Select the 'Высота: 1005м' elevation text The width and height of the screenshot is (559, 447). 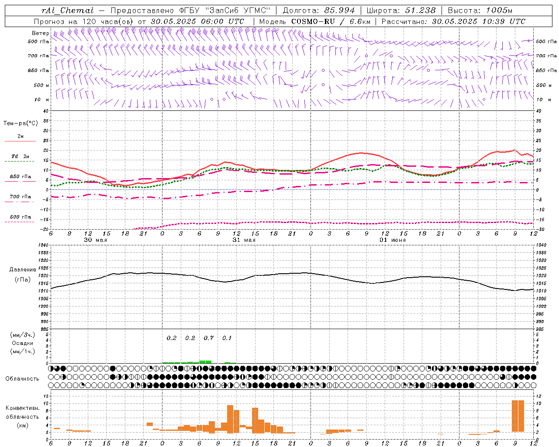[480, 10]
